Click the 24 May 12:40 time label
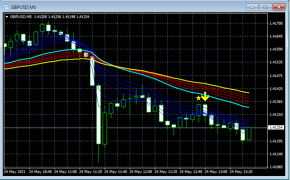 pyautogui.click(x=191, y=172)
